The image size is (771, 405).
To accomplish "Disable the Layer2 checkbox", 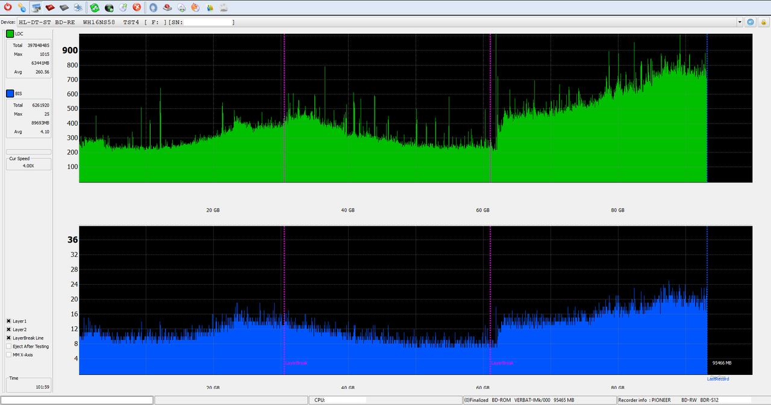I will [9, 330].
